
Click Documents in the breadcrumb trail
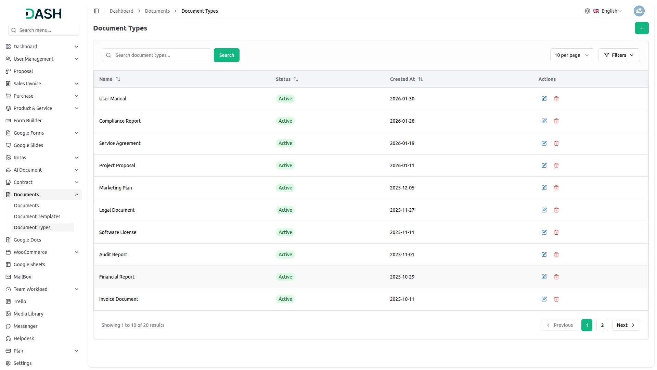click(x=157, y=11)
